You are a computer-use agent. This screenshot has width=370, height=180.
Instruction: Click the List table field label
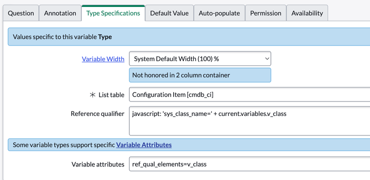pos(111,94)
